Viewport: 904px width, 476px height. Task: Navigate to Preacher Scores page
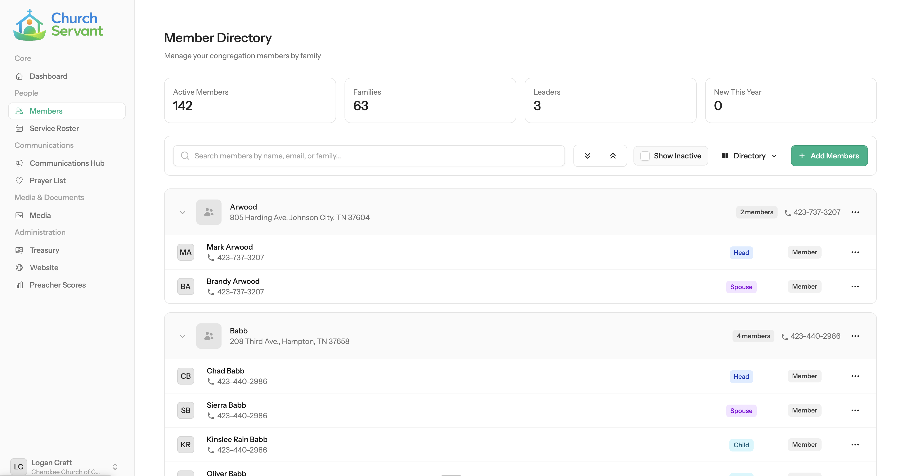57,285
